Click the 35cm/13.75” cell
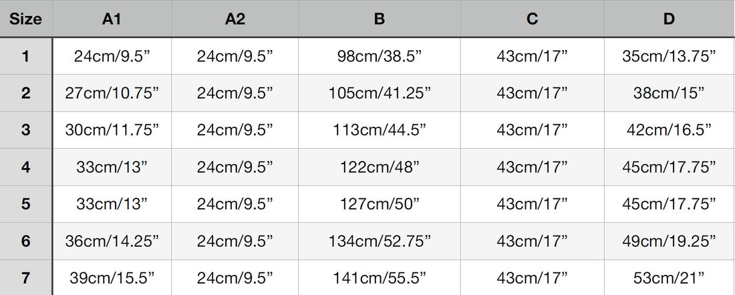The image size is (735, 295). point(669,56)
